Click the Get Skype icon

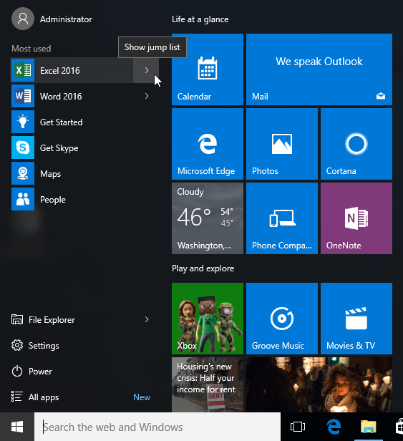pos(23,147)
